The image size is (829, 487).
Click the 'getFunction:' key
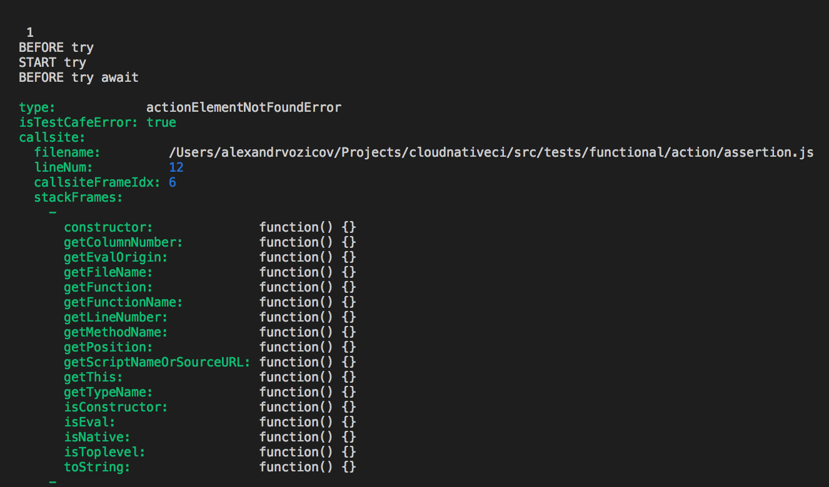coord(108,287)
